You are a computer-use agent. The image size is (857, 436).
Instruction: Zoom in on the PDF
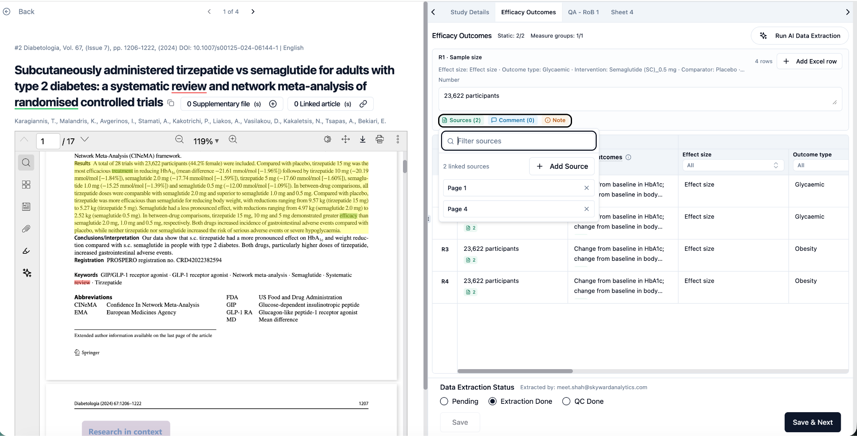[233, 140]
